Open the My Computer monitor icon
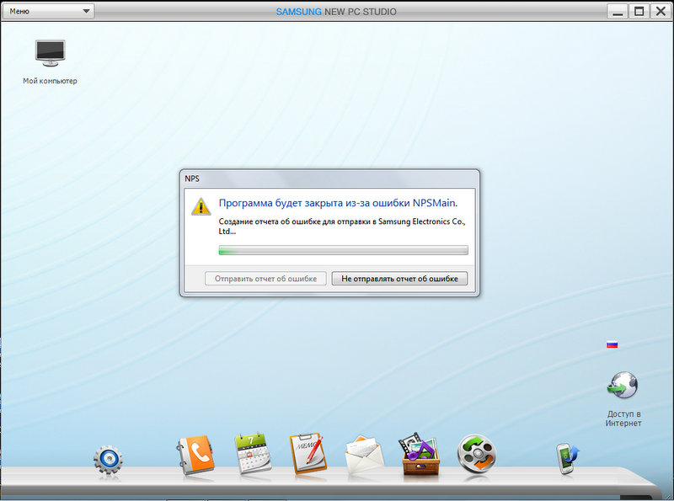The image size is (674, 501). pos(51,53)
